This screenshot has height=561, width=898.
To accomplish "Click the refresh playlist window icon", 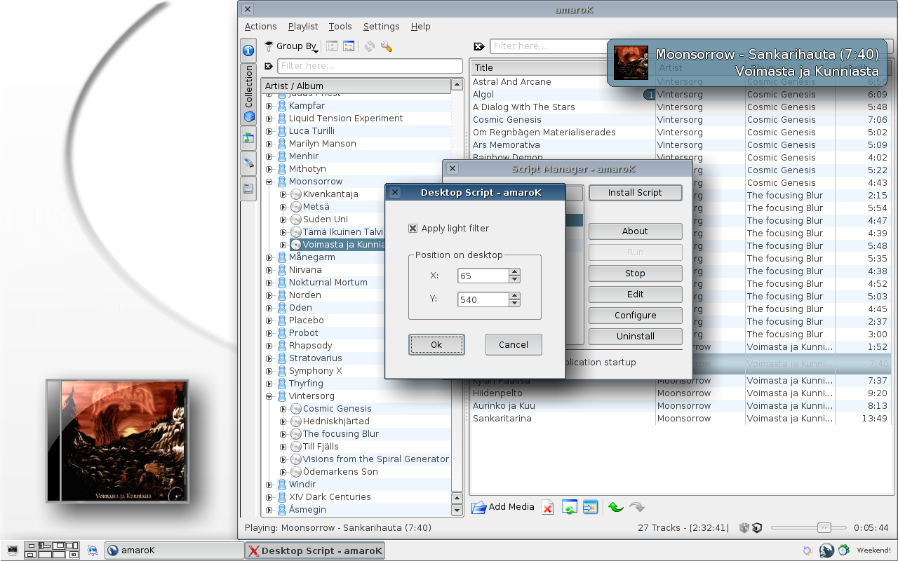I will coord(570,507).
